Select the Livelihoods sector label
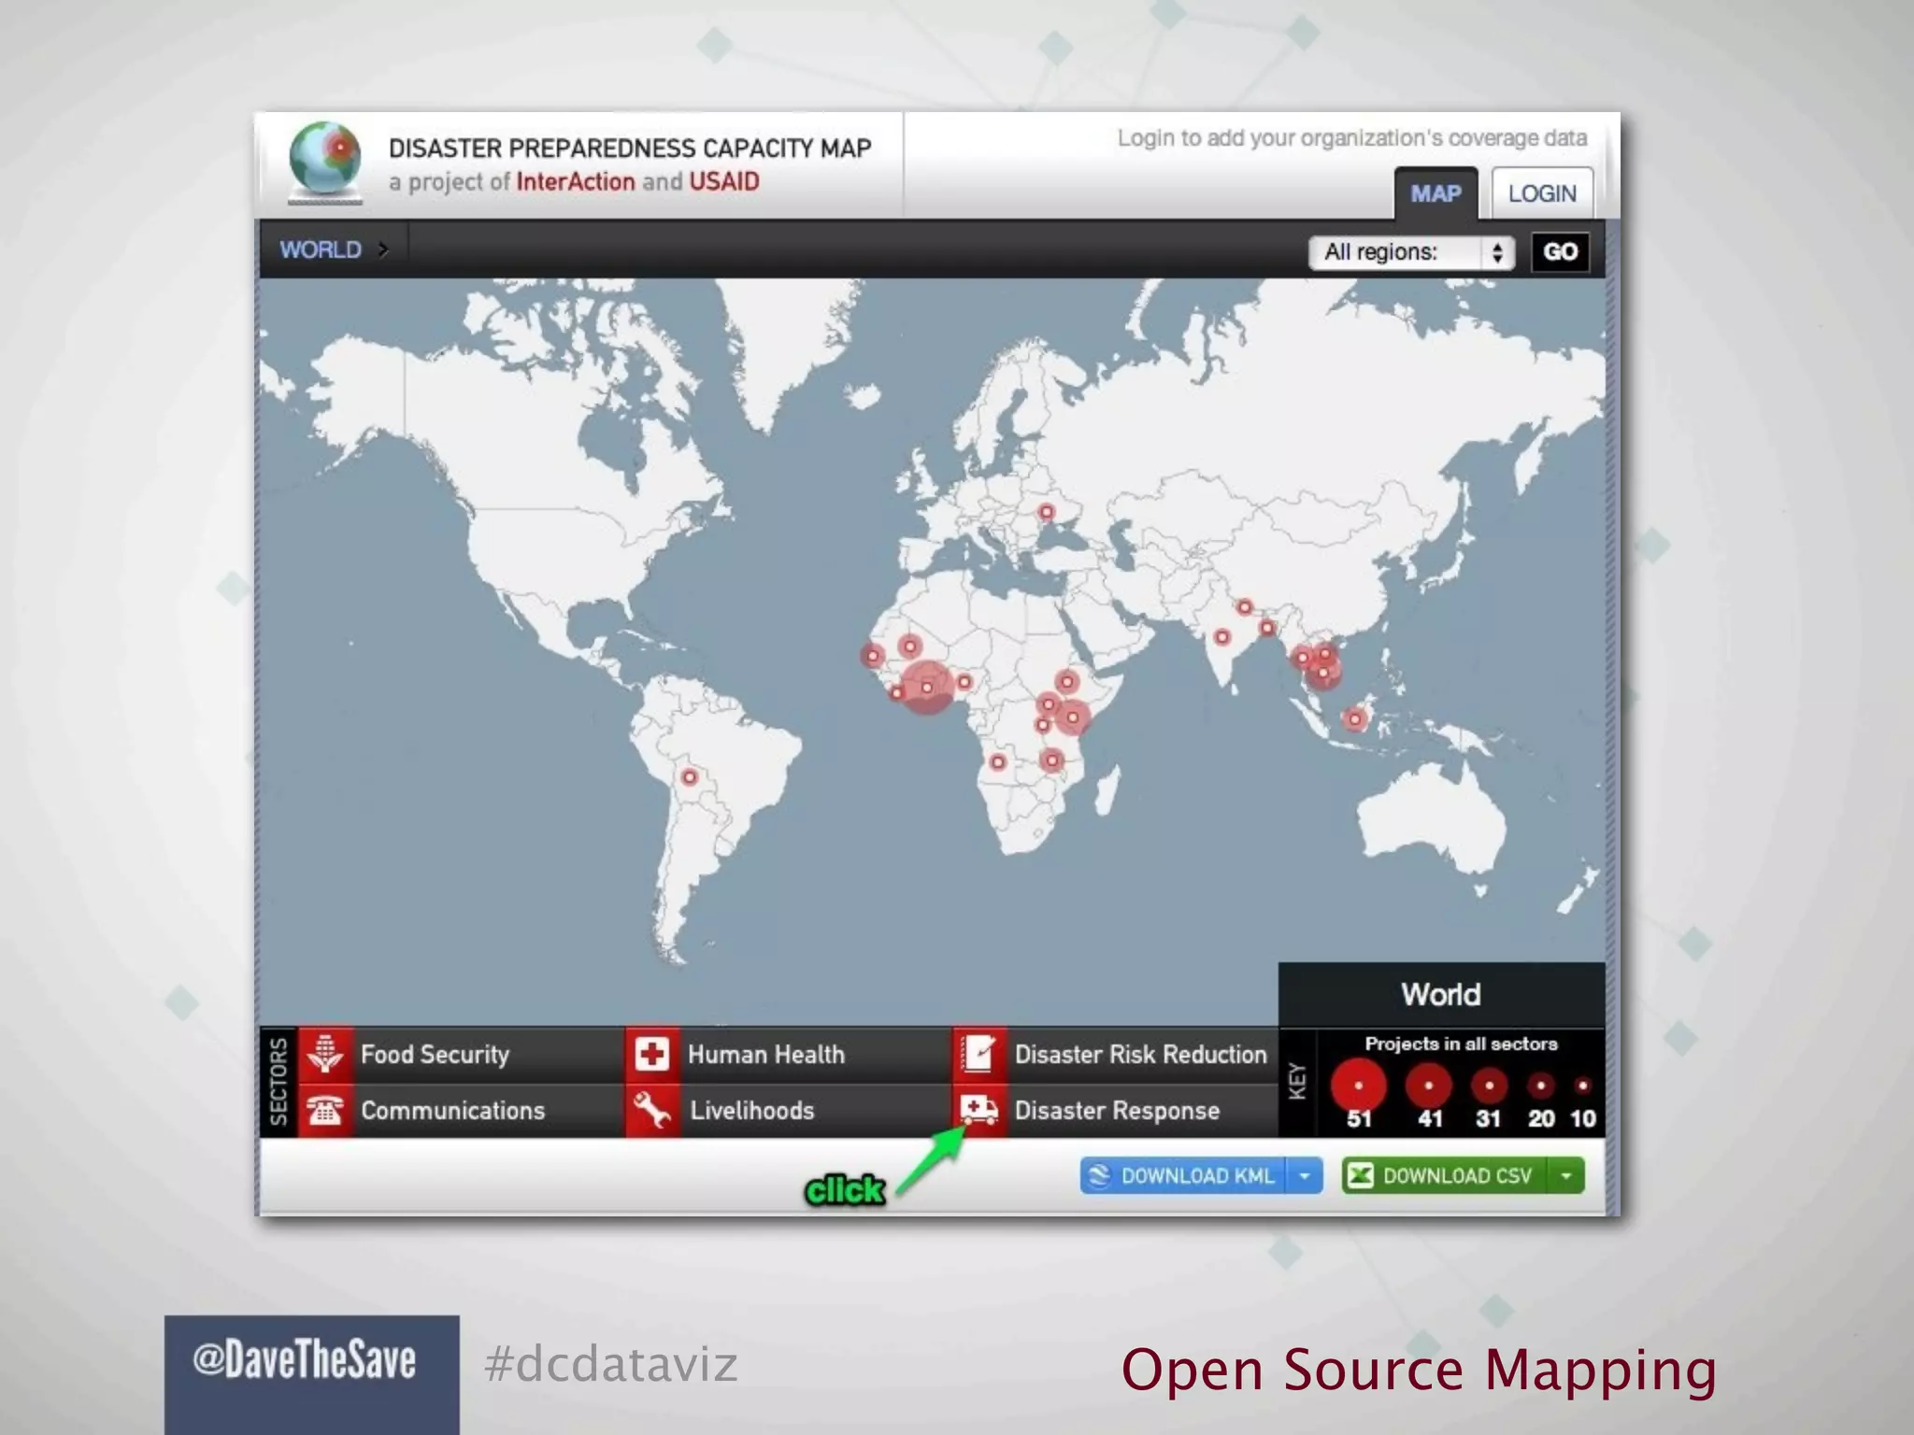The height and width of the screenshot is (1435, 1914). (751, 1110)
